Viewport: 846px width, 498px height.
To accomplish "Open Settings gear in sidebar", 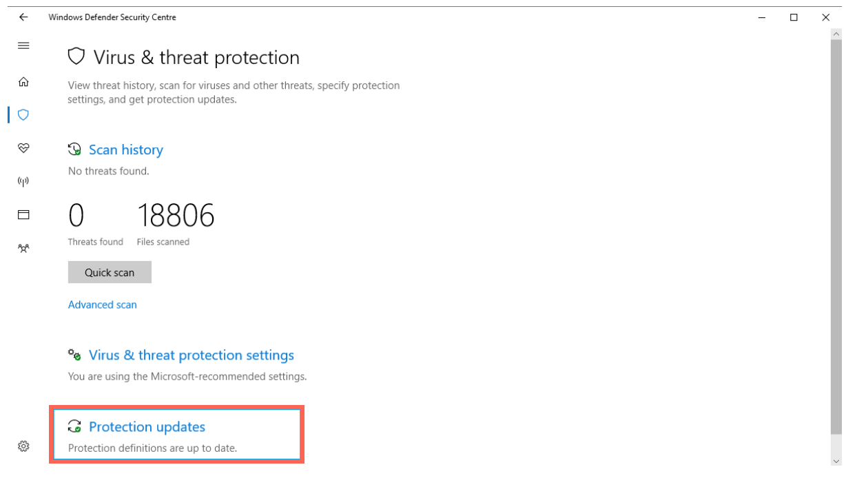I will [23, 446].
